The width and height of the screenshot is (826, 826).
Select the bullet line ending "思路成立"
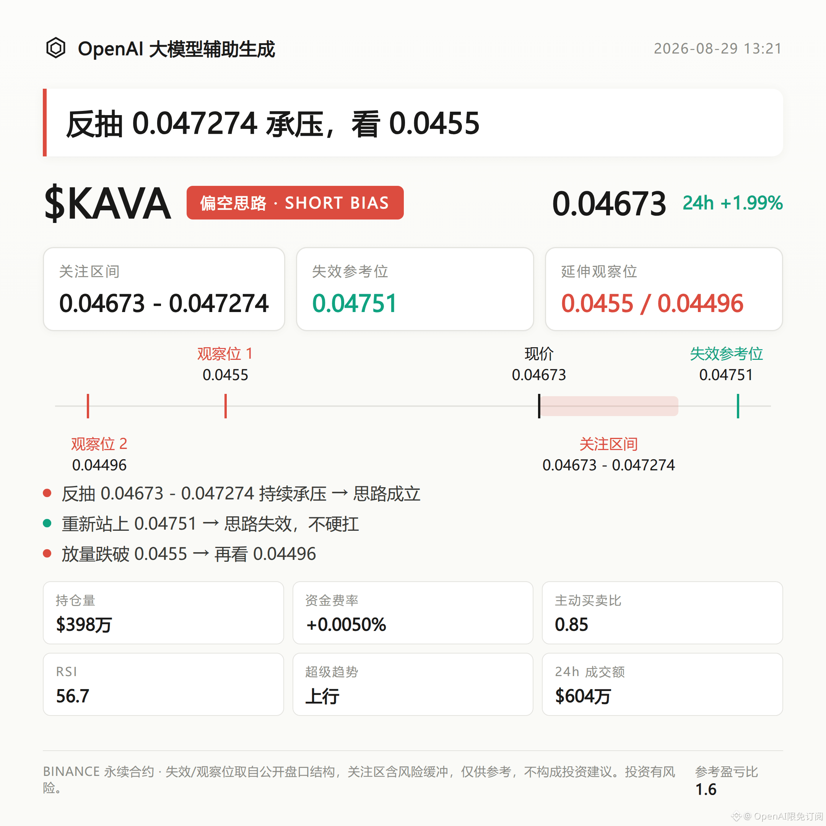[232, 494]
